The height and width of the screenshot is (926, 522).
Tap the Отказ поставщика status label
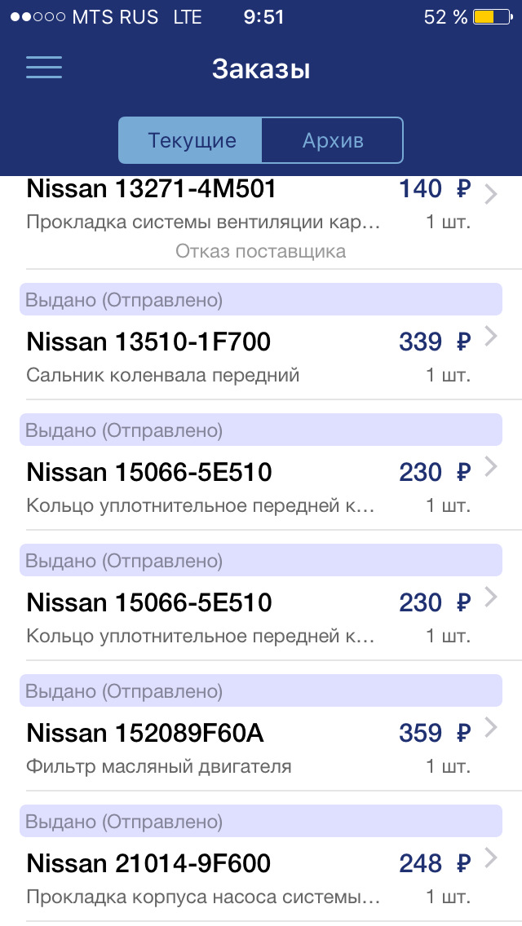261,251
